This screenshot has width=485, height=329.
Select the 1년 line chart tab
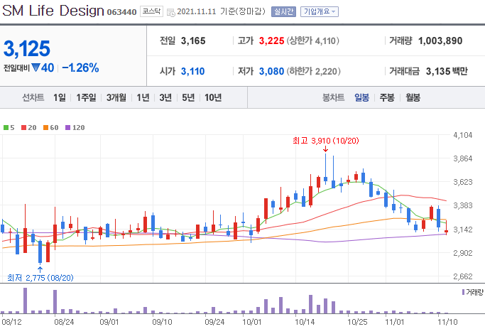click(x=143, y=98)
